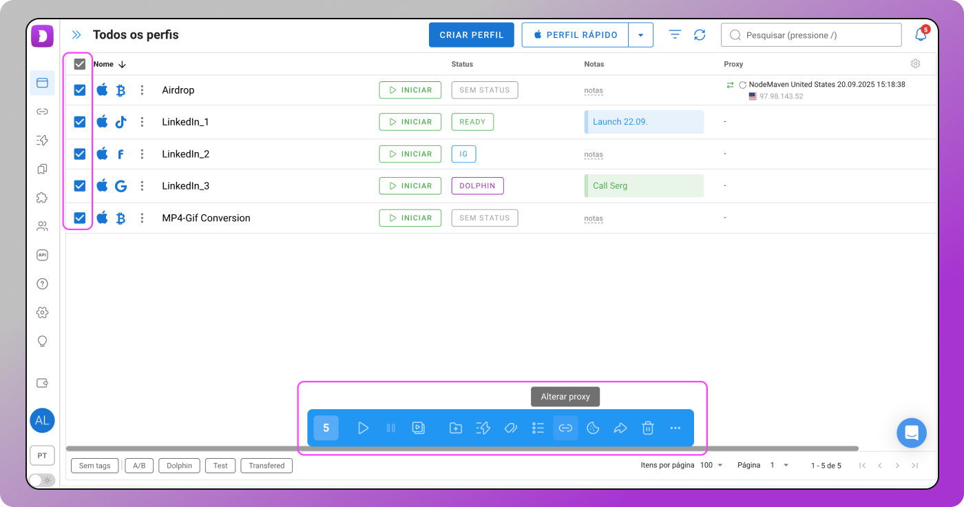Open the notifications bell icon
This screenshot has height=507, width=964.
coord(921,34)
